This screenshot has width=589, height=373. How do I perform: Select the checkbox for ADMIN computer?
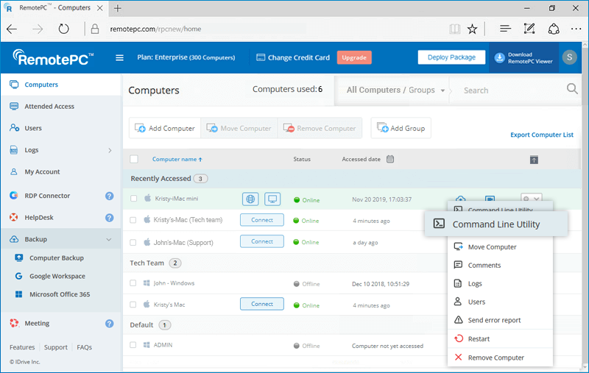134,345
